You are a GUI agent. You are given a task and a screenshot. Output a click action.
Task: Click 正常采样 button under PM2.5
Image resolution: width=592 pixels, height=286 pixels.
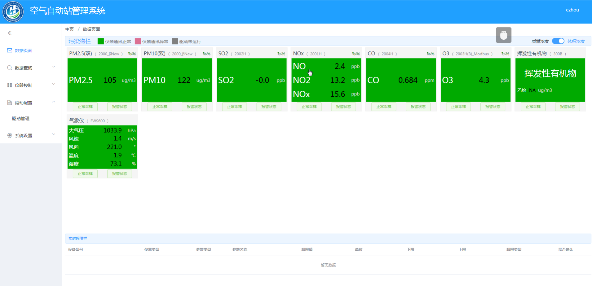tap(85, 107)
